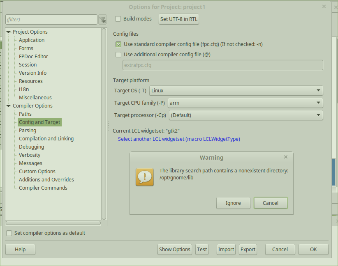Select the Debugging tree item
Viewport: 338px width, 266px height.
[x=31, y=147]
